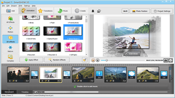Image resolution: width=175 pixels, height=98 pixels.
Task: Click the clear effects brush icon
Action: pos(85,60)
